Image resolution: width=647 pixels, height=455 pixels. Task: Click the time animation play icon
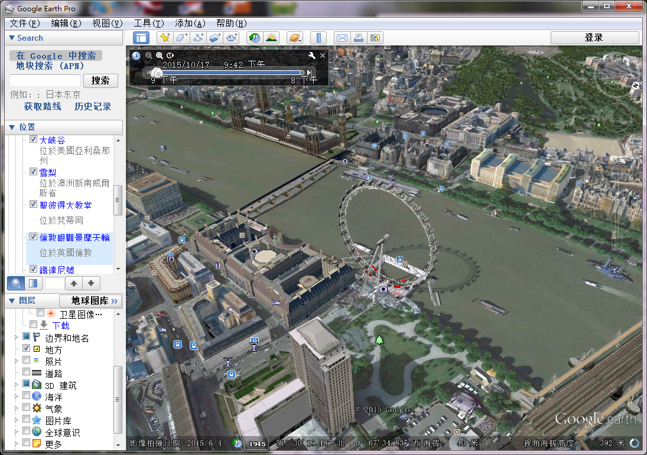pyautogui.click(x=170, y=55)
